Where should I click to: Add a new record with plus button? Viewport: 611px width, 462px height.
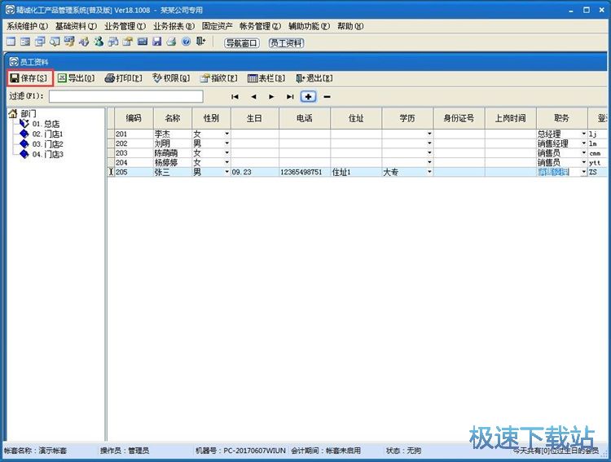(x=309, y=96)
